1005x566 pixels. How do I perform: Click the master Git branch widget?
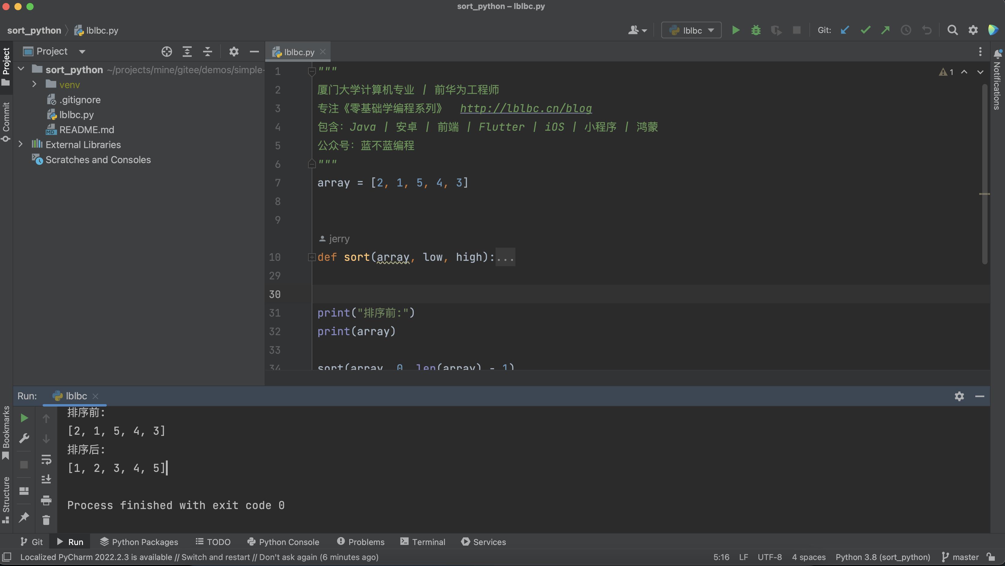961,557
